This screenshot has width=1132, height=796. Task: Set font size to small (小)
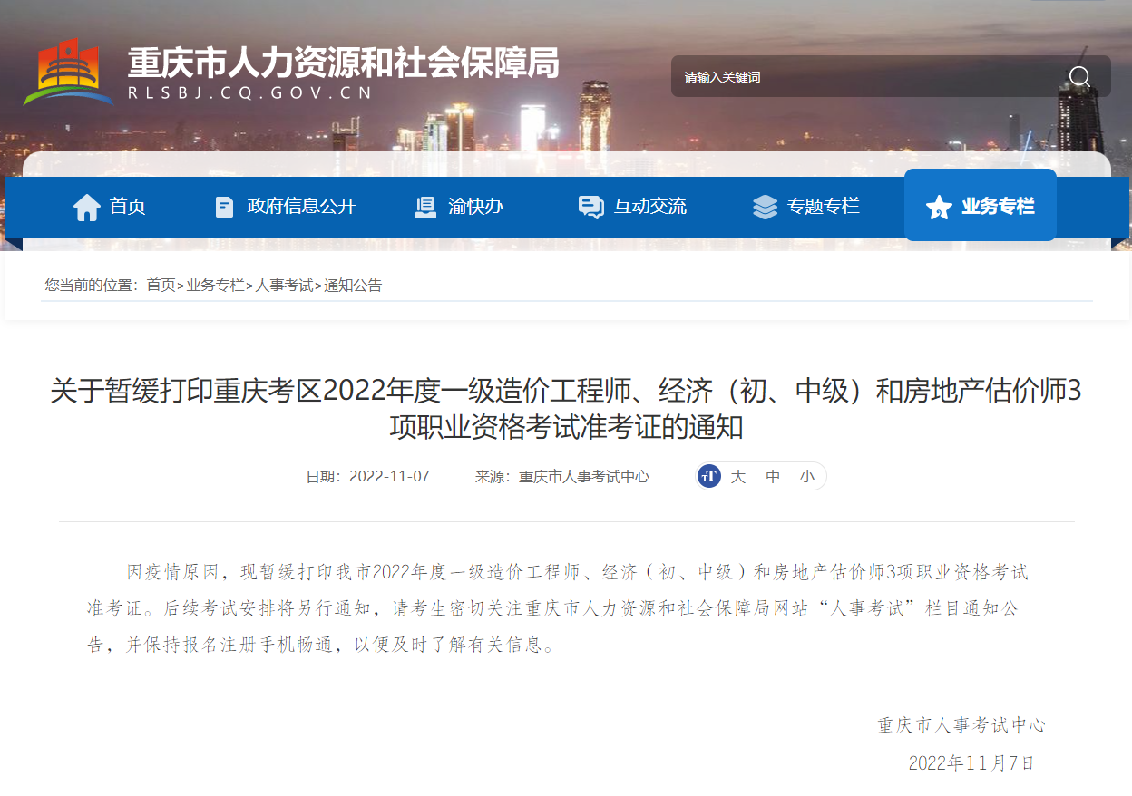[x=807, y=476]
